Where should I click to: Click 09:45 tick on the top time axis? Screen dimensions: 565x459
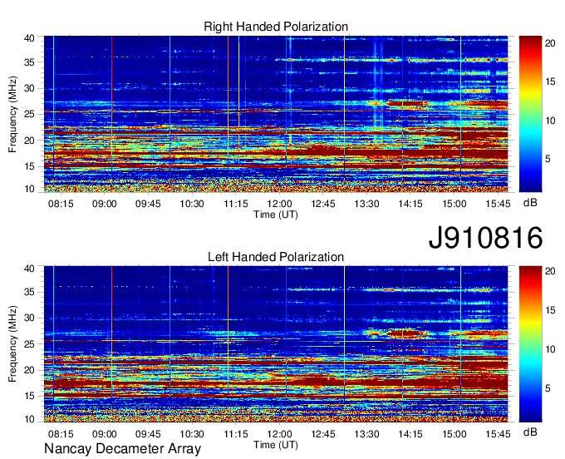tap(148, 204)
